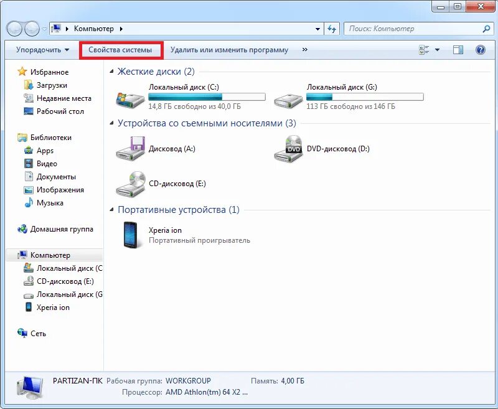The image size is (498, 409).
Task: Select Локальный диск (G in navigation tree
Action: pos(69,294)
